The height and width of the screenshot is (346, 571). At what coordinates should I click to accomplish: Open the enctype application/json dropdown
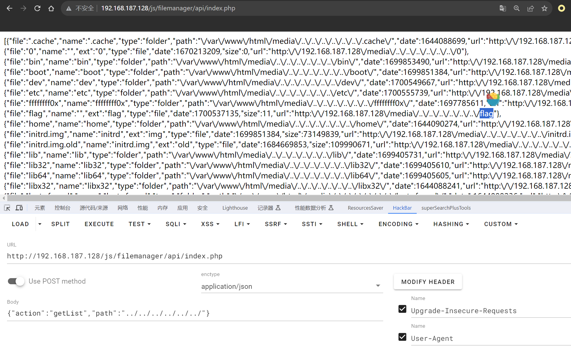tap(292, 286)
